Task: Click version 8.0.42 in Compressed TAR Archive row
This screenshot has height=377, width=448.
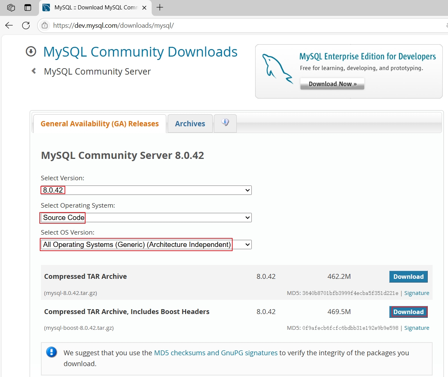Action: click(x=266, y=277)
